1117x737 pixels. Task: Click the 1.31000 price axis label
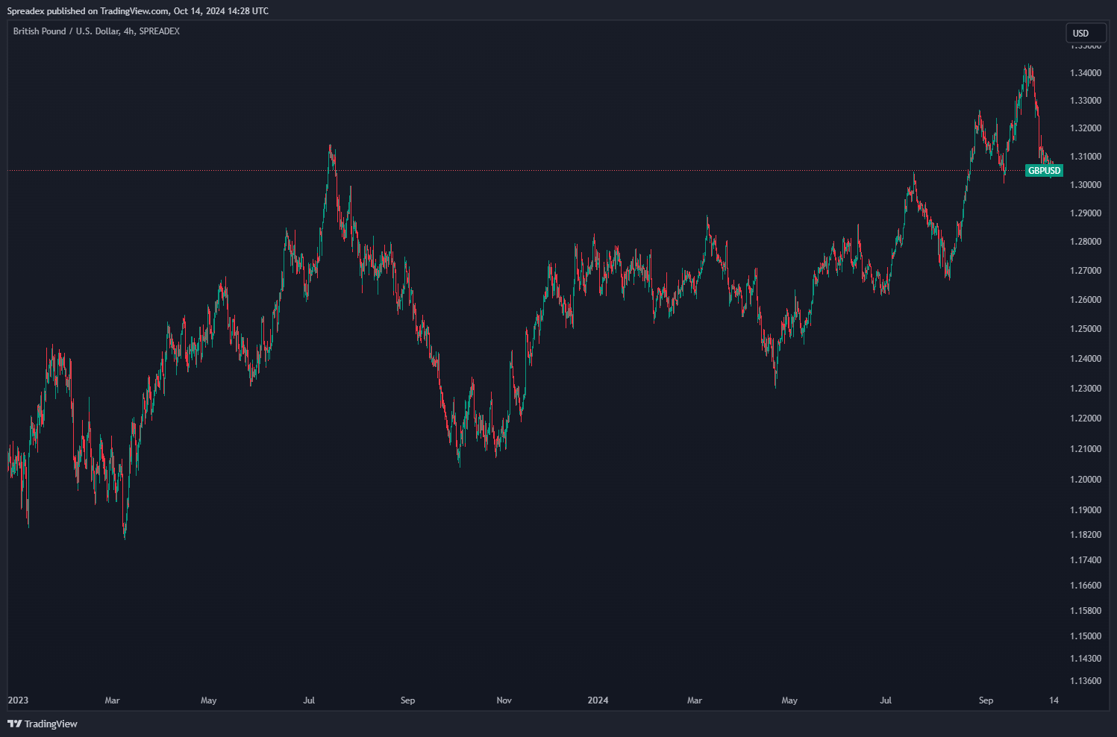(1086, 157)
